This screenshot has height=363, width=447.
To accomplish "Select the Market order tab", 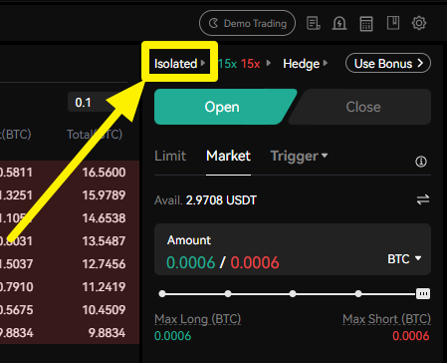I will [228, 156].
